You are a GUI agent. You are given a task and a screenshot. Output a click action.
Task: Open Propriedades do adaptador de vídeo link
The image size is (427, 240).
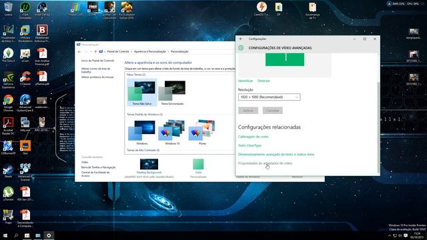[265, 163]
